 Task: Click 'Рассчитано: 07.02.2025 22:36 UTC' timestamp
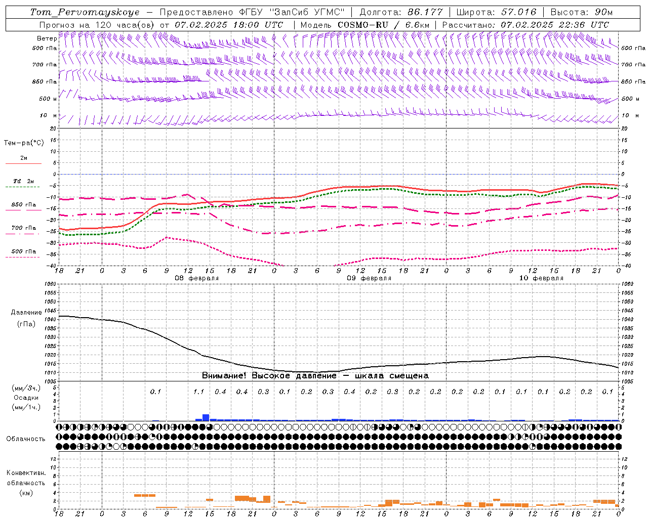(x=525, y=25)
